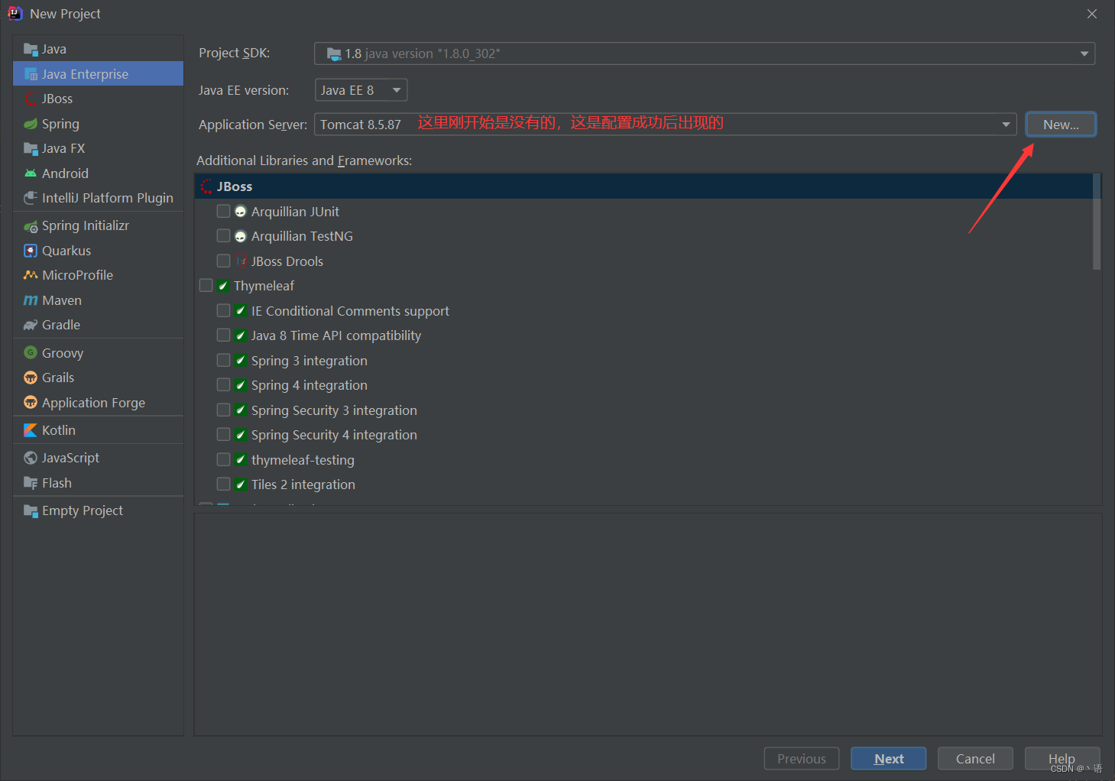The image size is (1115, 781).
Task: Expand the Application Server dropdown
Action: [1005, 124]
